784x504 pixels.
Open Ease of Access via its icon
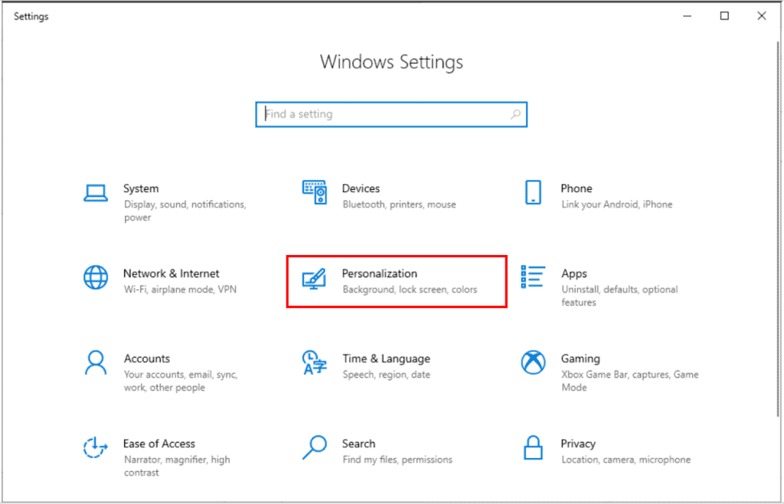(x=96, y=447)
